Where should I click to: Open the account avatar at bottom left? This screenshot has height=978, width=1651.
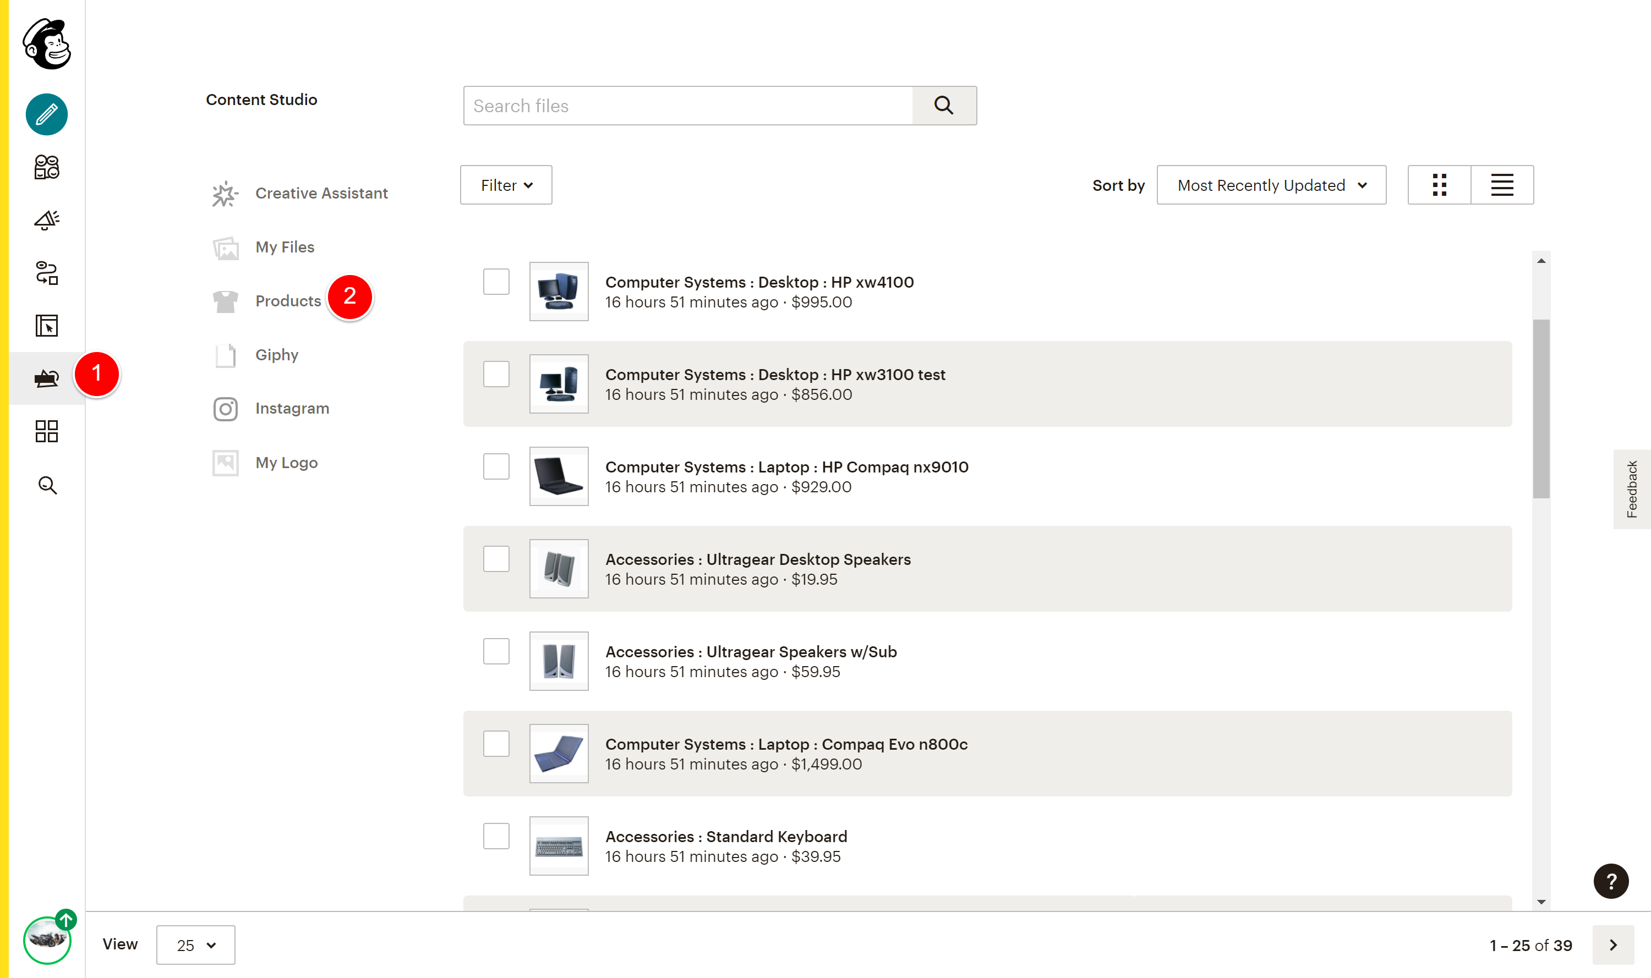tap(47, 941)
